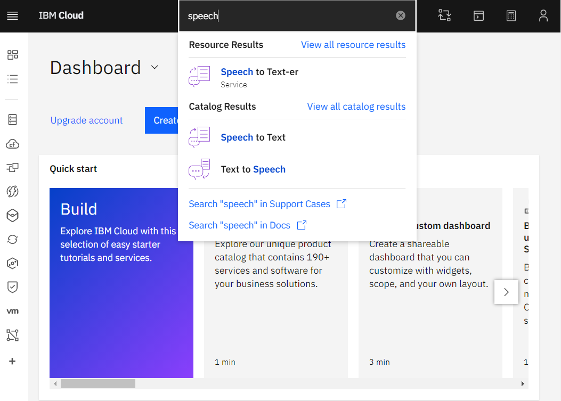This screenshot has height=401, width=561.
Task: Open IBM Cloud Shell terminal icon
Action: click(x=478, y=16)
